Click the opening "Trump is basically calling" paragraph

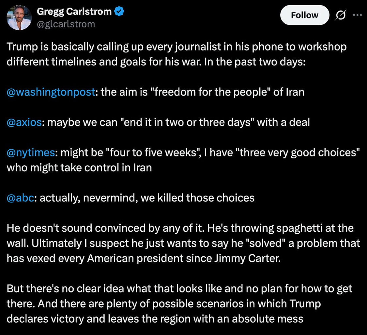(176, 54)
